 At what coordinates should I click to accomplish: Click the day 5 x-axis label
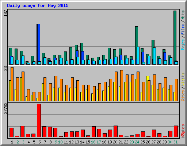coord(34,142)
